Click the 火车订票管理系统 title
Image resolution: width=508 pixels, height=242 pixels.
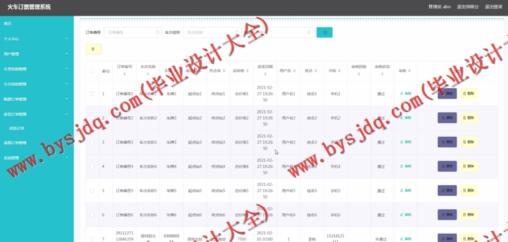29,7
